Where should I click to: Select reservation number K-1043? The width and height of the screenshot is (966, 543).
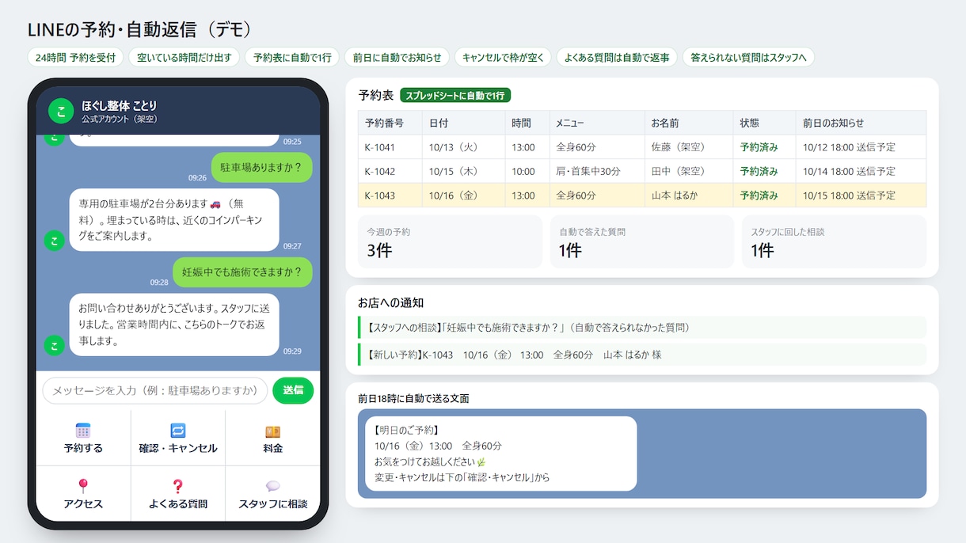tap(380, 196)
